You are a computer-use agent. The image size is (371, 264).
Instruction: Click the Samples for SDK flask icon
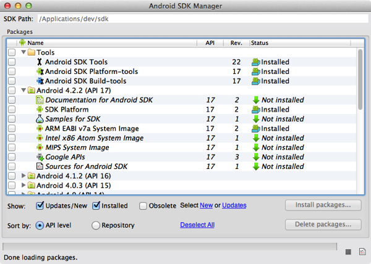(x=40, y=119)
